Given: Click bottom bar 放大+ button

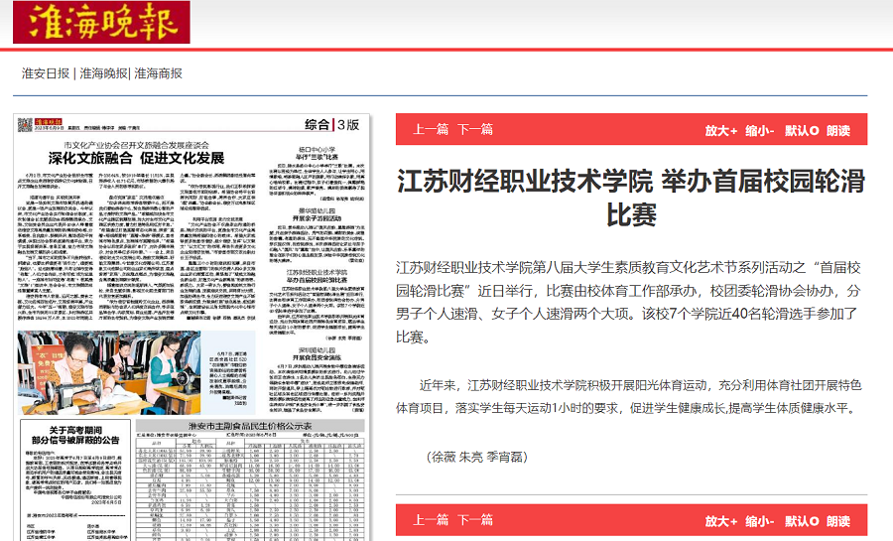Looking at the screenshot, I should 721,521.
